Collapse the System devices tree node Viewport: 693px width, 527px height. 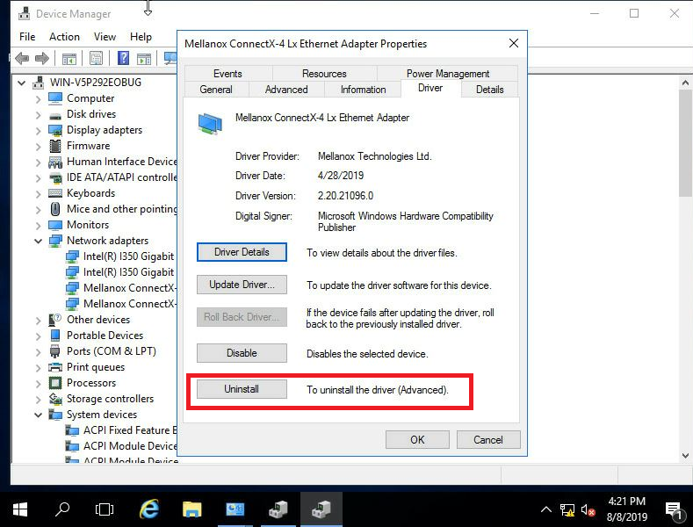click(38, 415)
